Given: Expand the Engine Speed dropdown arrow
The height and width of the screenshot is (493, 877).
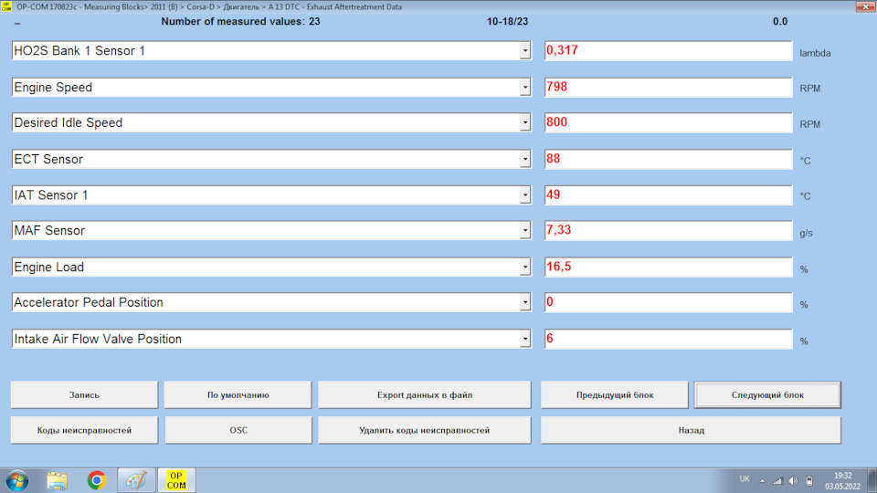Looking at the screenshot, I should tap(524, 88).
